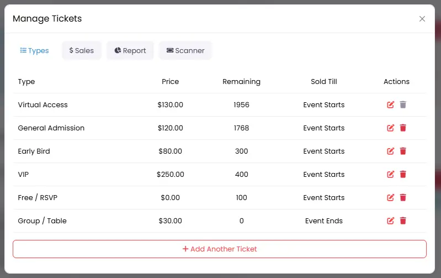The height and width of the screenshot is (278, 441).
Task: Delete the General Admission ticket
Action: pyautogui.click(x=403, y=128)
